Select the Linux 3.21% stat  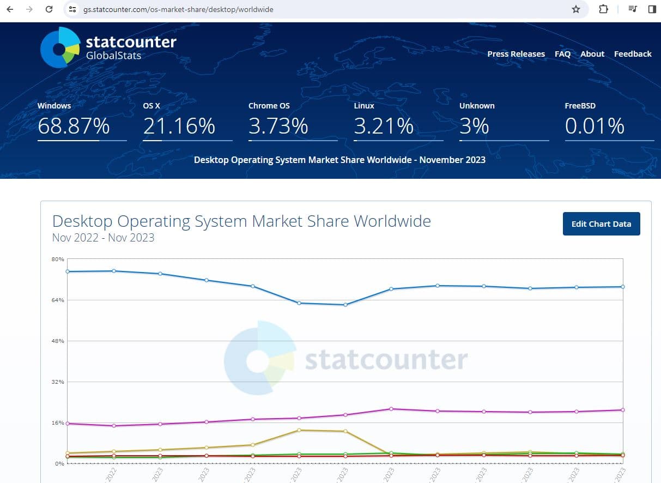click(x=384, y=126)
